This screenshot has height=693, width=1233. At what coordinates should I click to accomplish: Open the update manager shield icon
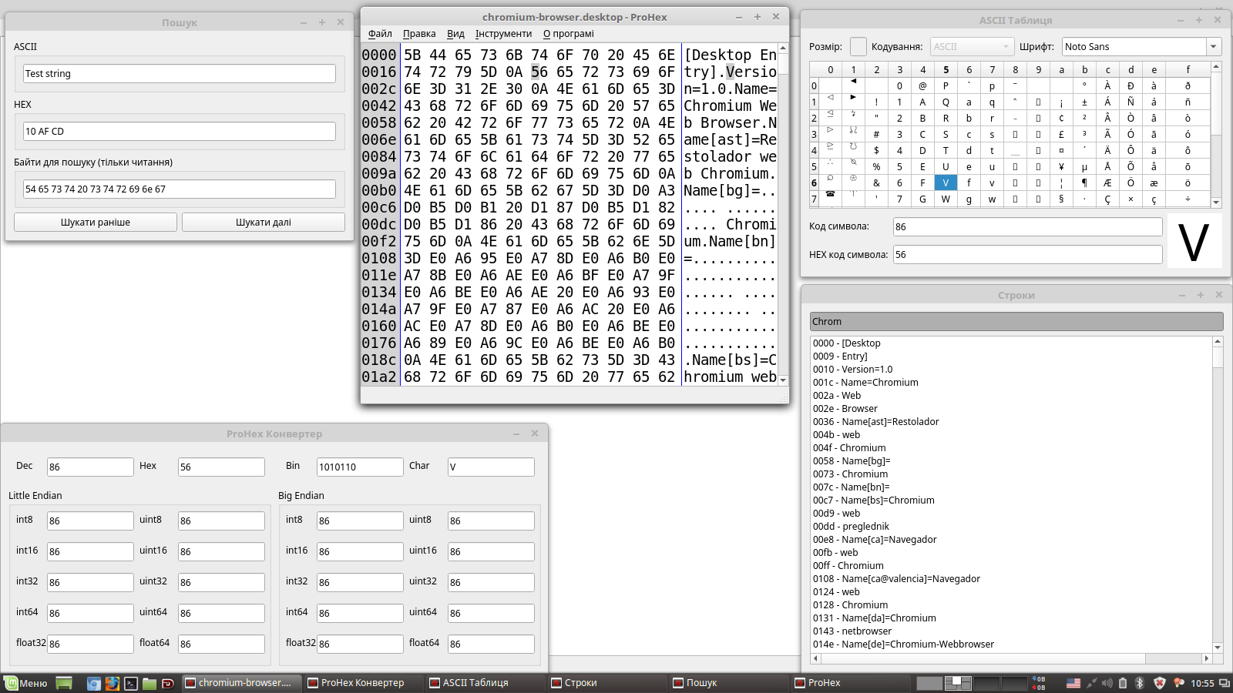click(1160, 683)
